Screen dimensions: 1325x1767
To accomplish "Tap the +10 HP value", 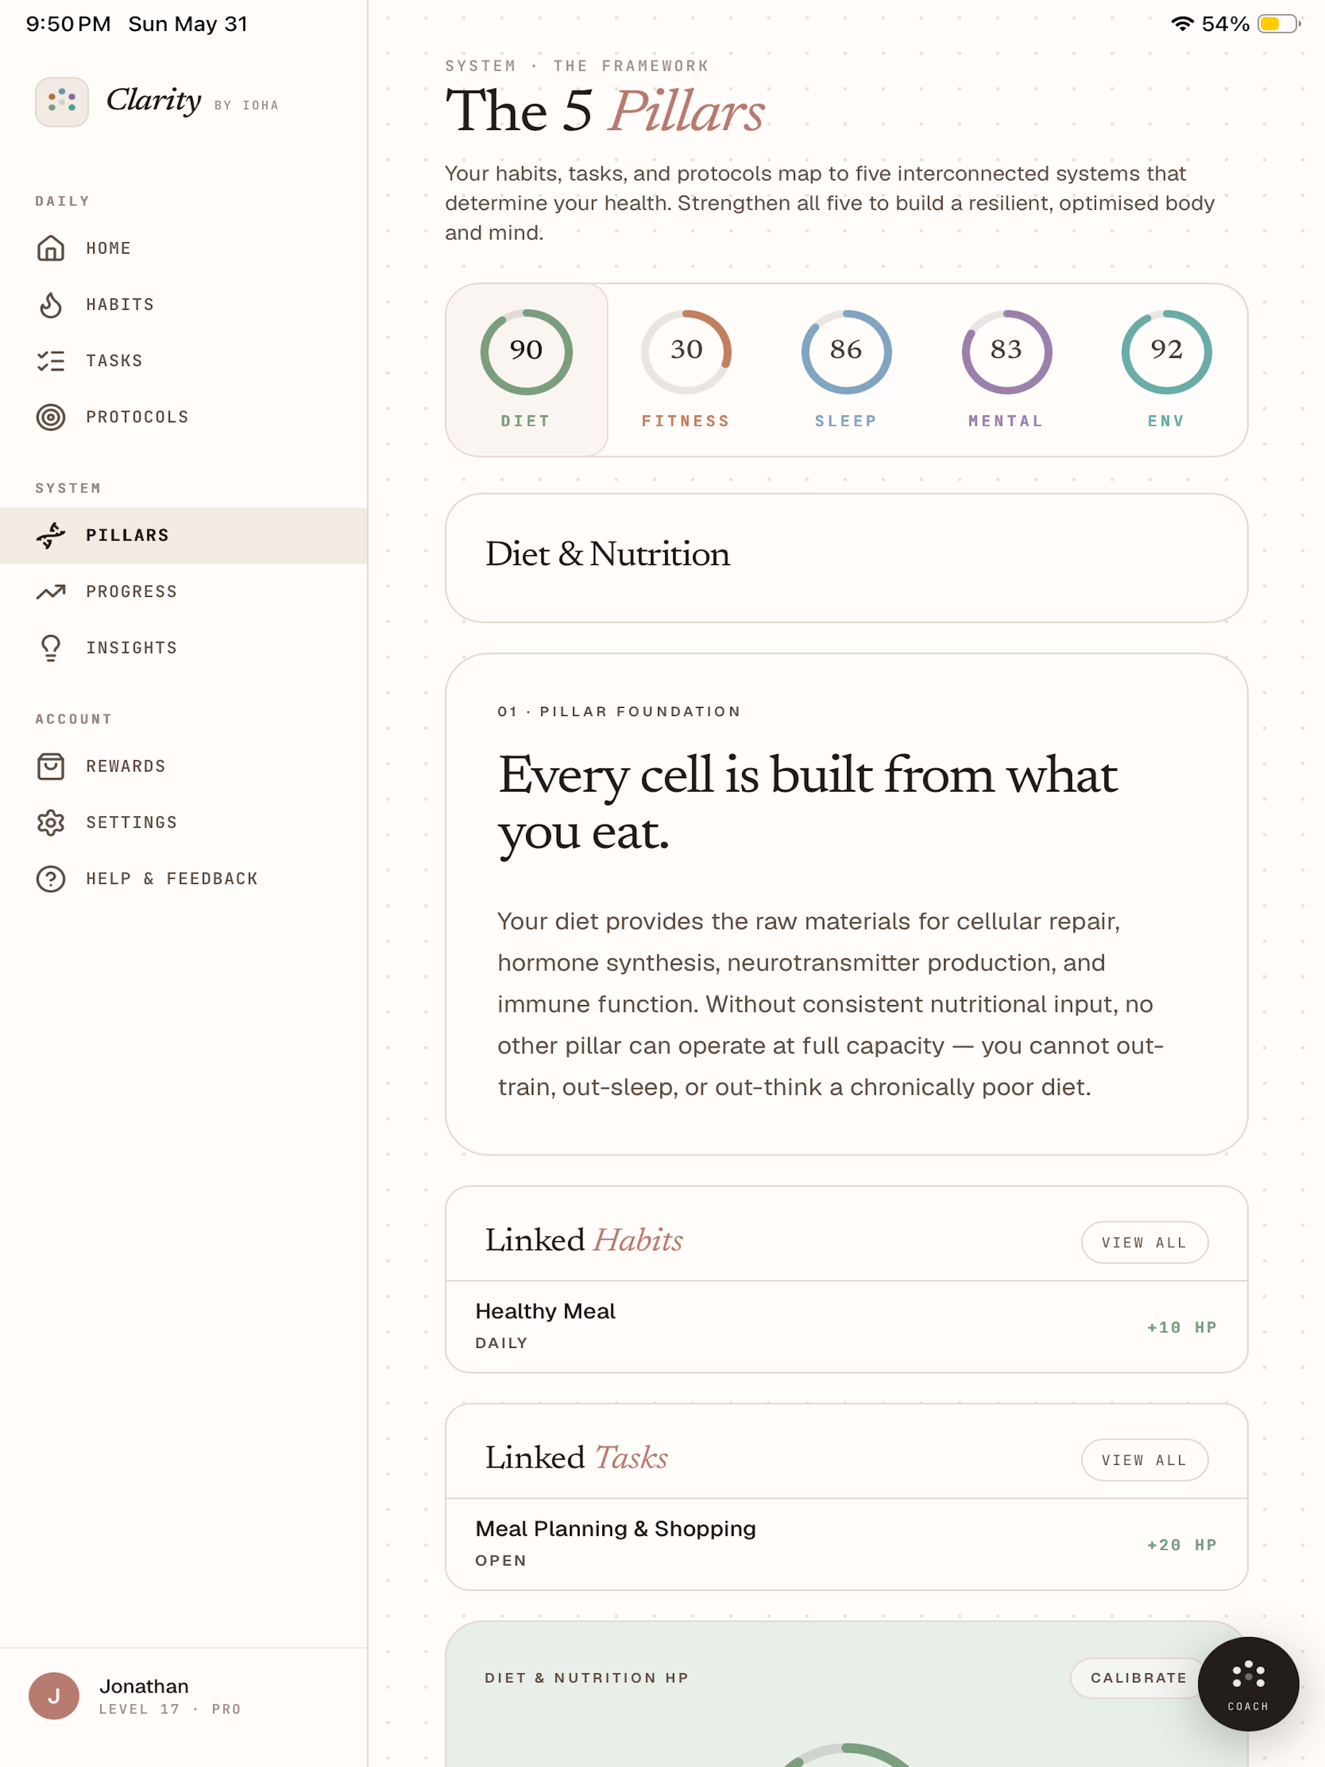I will pos(1182,1328).
